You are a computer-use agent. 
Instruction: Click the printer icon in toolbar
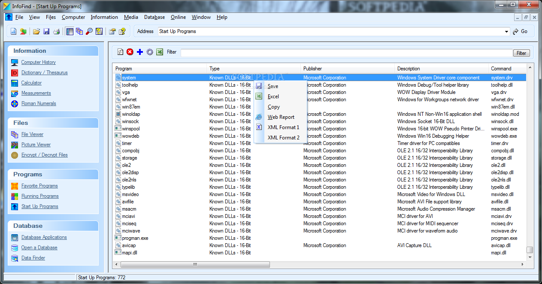[x=56, y=31]
